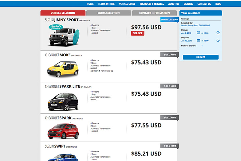Click the 'Your Selection:' header

(190, 13)
